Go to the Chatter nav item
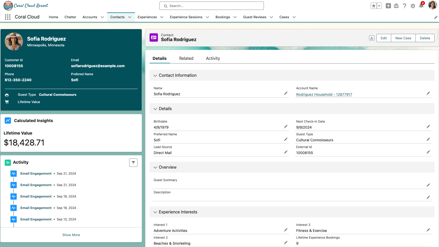The width and height of the screenshot is (439, 247). pyautogui.click(x=70, y=17)
